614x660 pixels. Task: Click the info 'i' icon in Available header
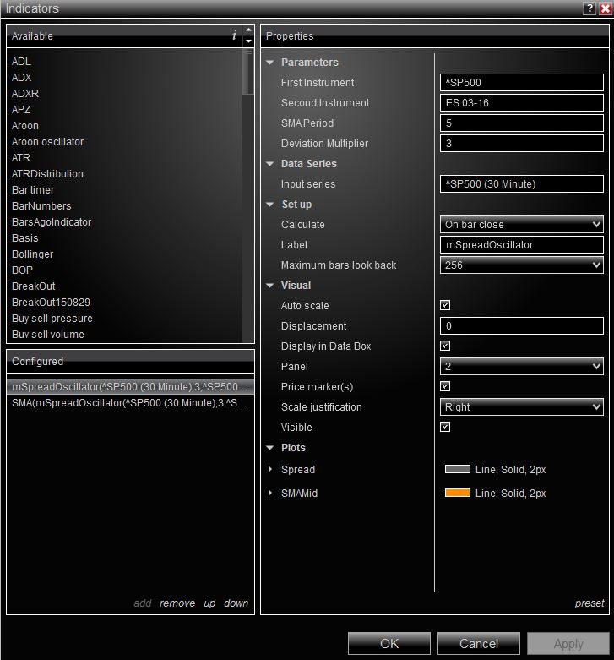234,35
